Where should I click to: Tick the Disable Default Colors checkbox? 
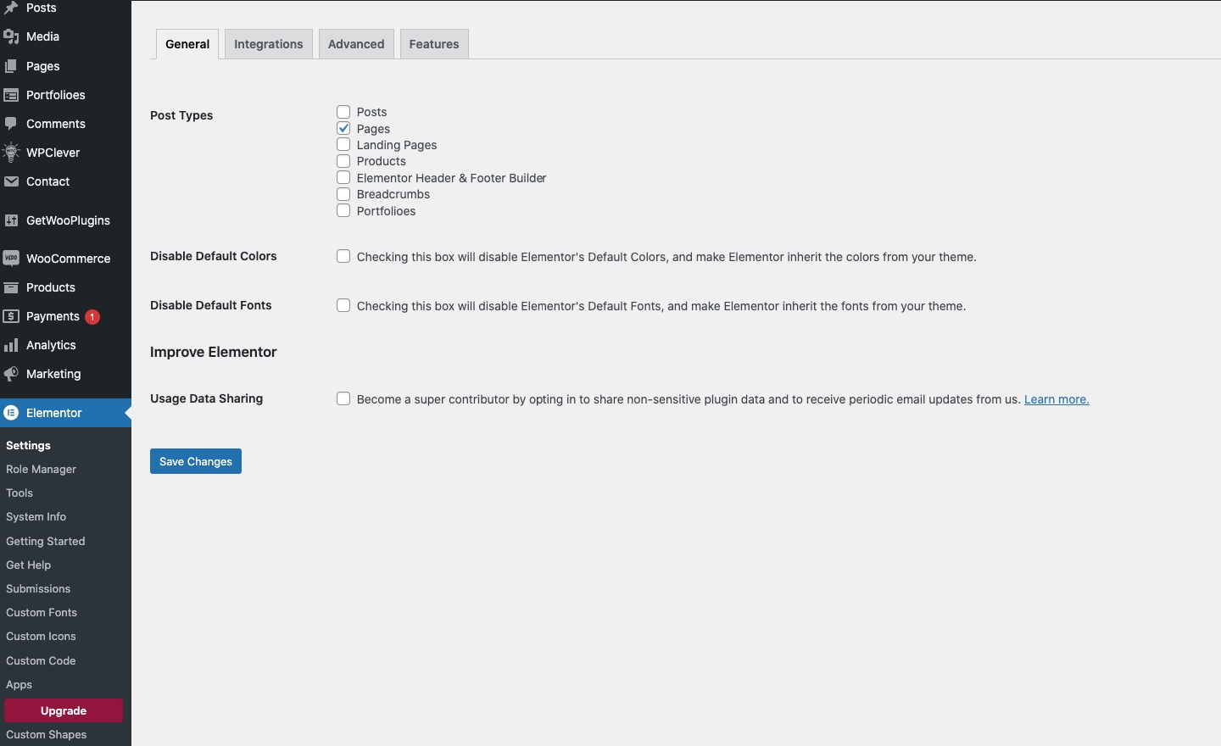pyautogui.click(x=343, y=256)
